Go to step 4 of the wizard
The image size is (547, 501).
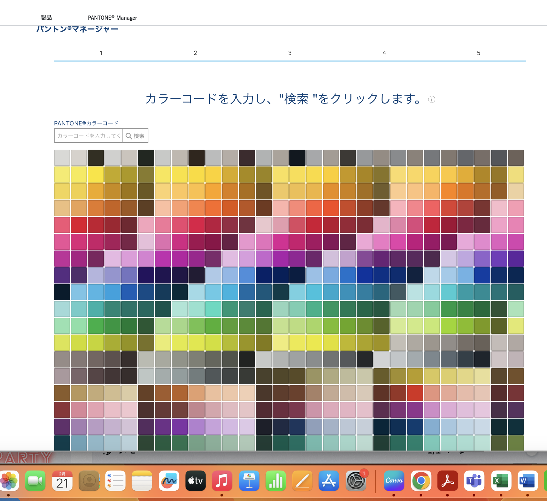384,53
